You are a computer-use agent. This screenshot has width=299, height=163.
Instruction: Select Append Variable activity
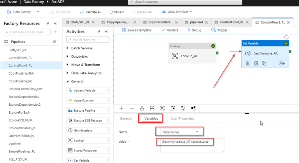point(88,90)
